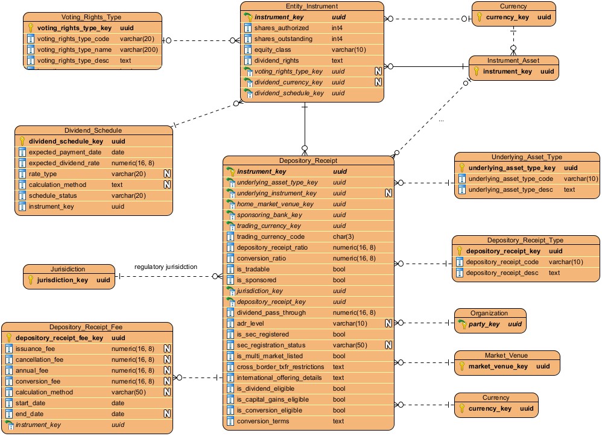The image size is (602, 436).
Task: Select the Entity_Instrument table header
Action: (311, 6)
